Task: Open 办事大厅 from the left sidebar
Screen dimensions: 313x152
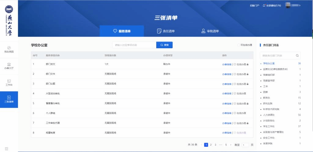Action: pyautogui.click(x=9, y=66)
